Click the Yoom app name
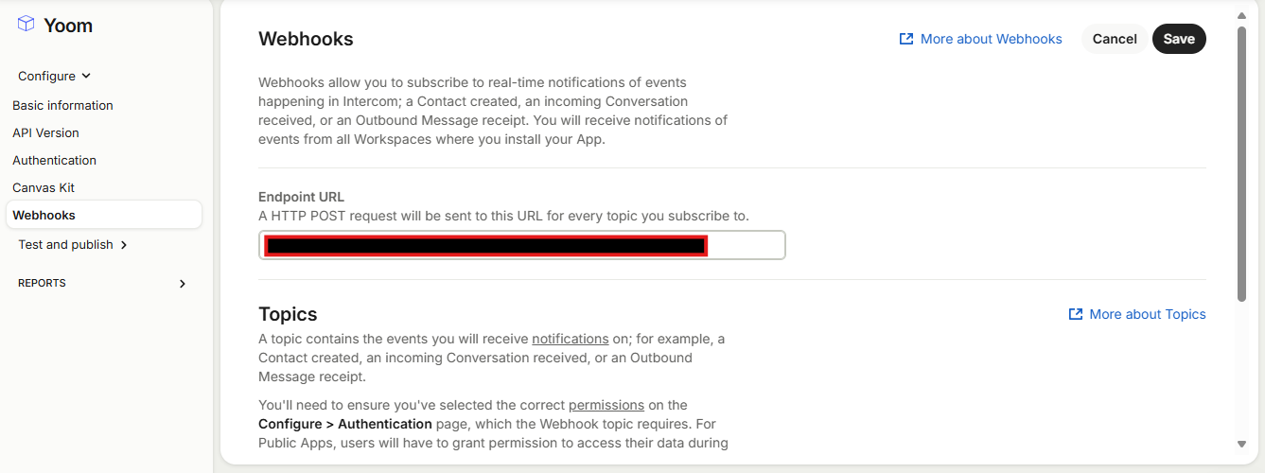This screenshot has width=1265, height=473. (x=68, y=26)
